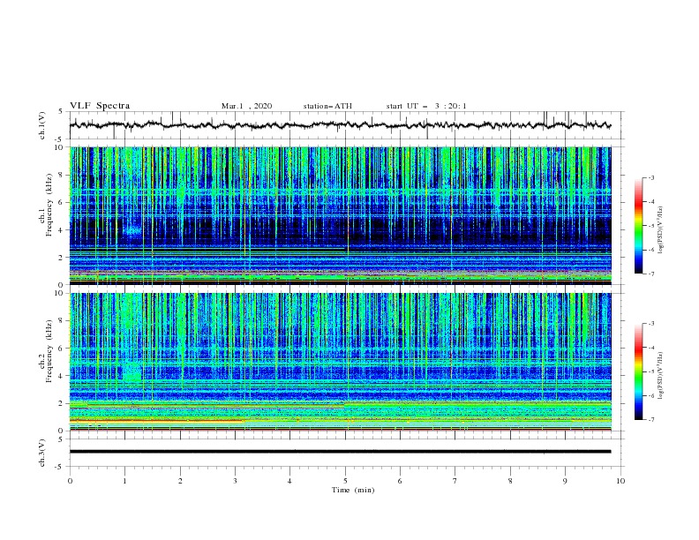Click the ch.1 PSD color scale bar
Screen dimensions: 699x540
pos(638,226)
